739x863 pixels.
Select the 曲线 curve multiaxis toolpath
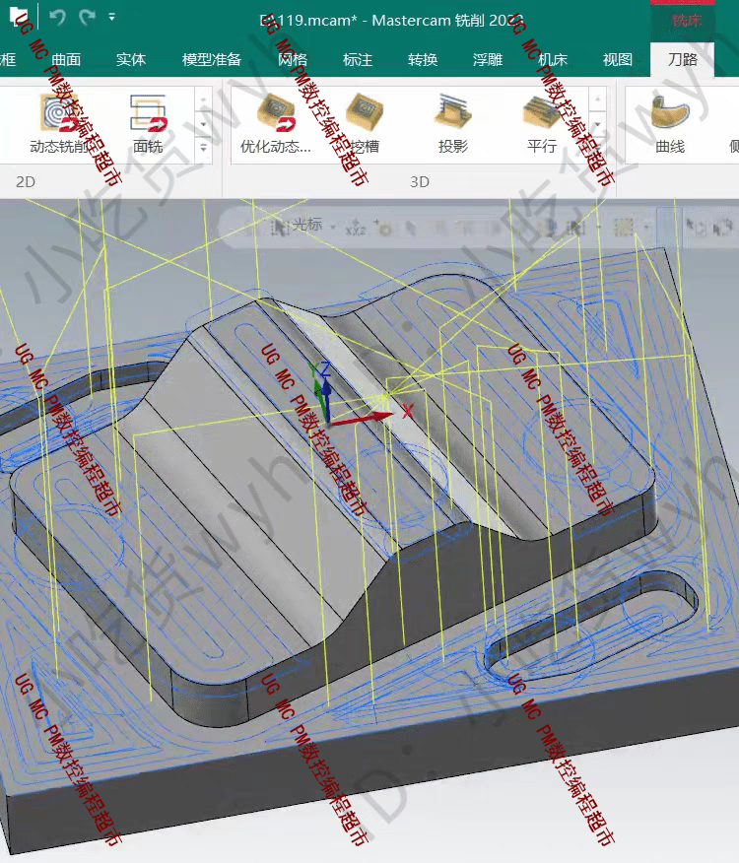coord(670,123)
